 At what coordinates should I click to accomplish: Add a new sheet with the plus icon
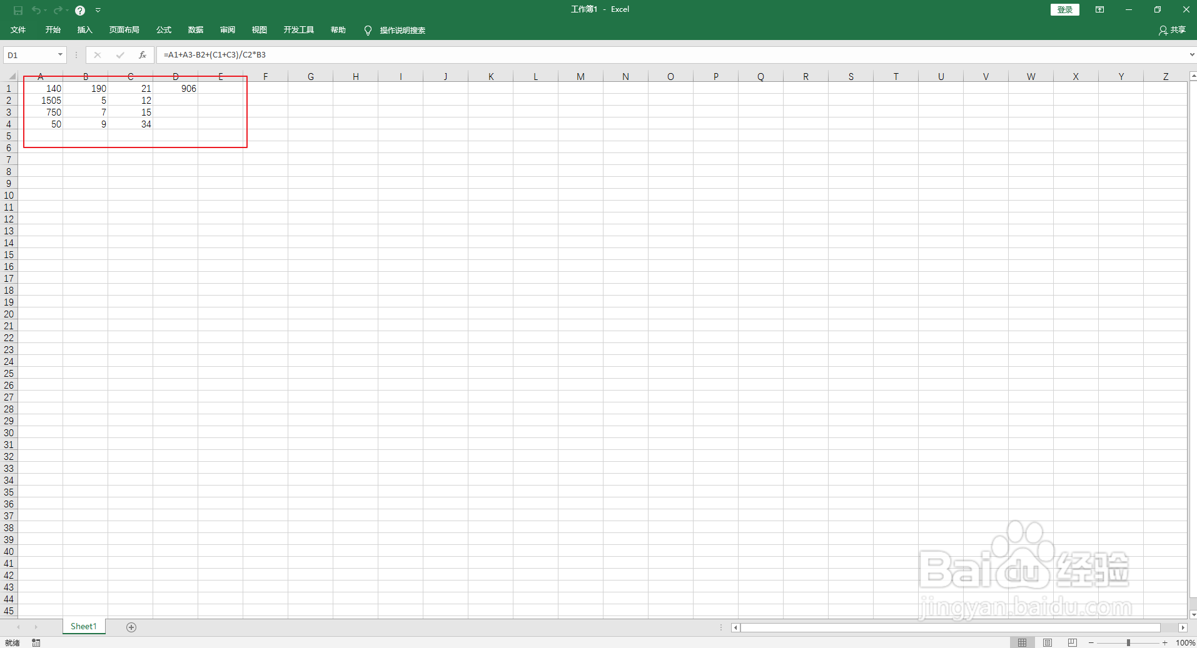[x=131, y=627]
